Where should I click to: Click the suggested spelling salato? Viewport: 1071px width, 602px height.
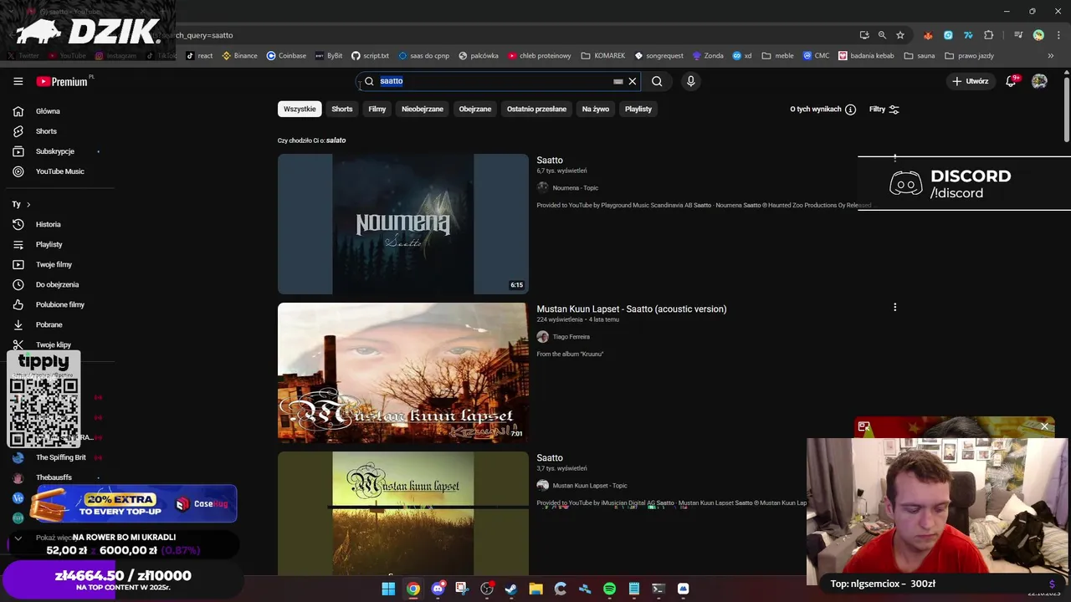pos(336,140)
